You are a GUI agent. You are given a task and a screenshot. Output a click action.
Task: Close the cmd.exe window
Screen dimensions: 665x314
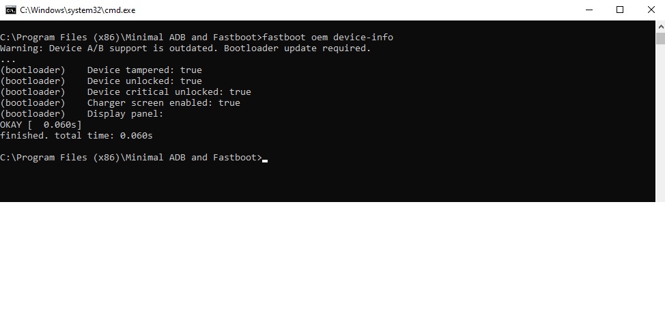point(651,10)
